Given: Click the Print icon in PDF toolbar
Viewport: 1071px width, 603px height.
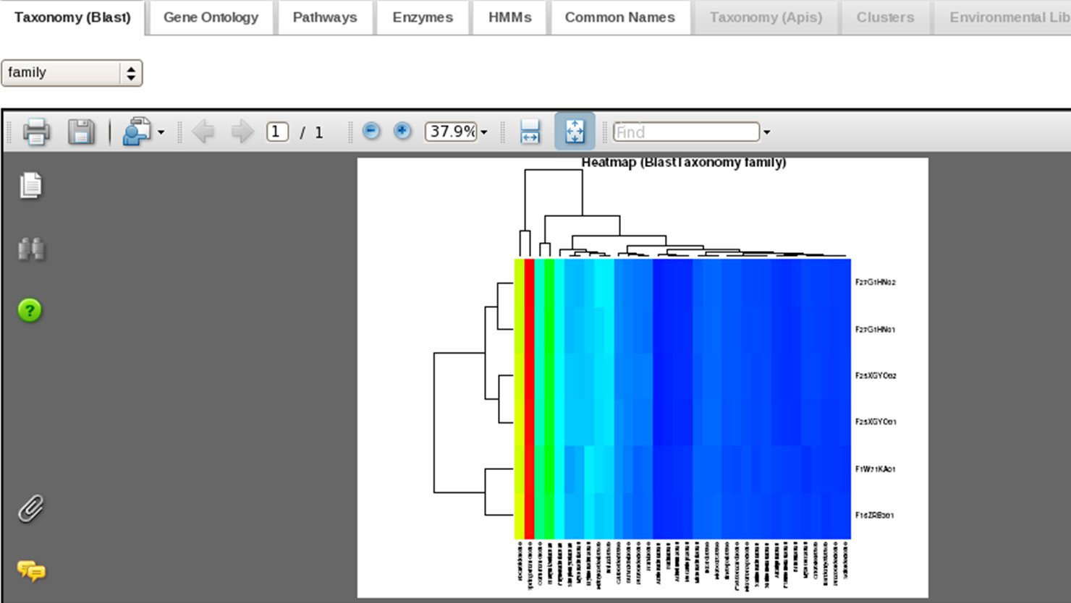Looking at the screenshot, I should click(36, 132).
